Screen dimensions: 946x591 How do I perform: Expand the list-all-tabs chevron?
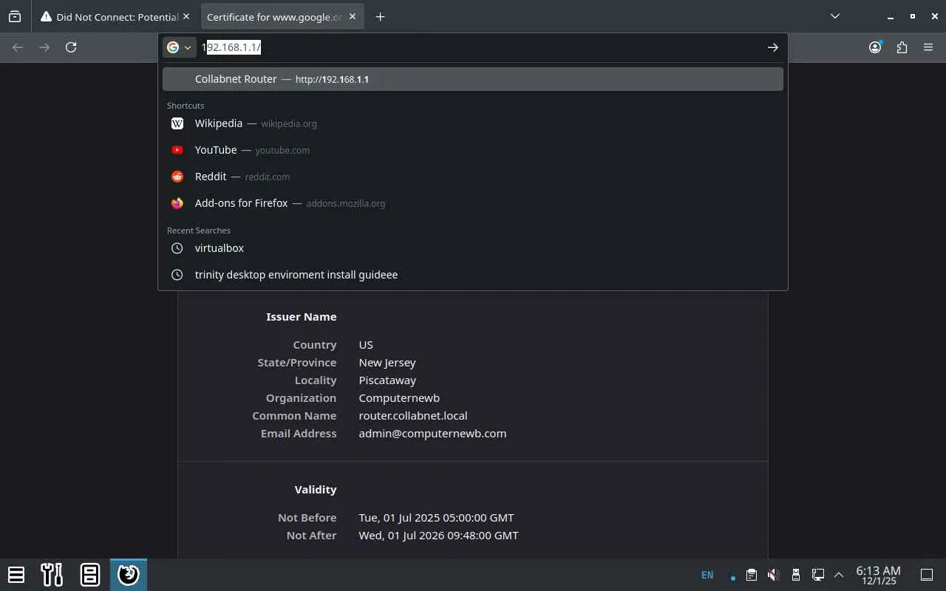(x=835, y=16)
